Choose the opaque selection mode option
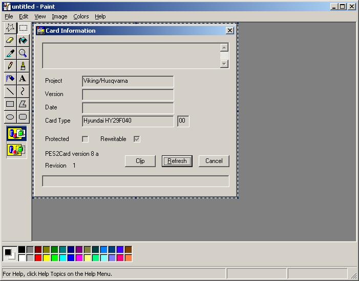 click(x=17, y=134)
